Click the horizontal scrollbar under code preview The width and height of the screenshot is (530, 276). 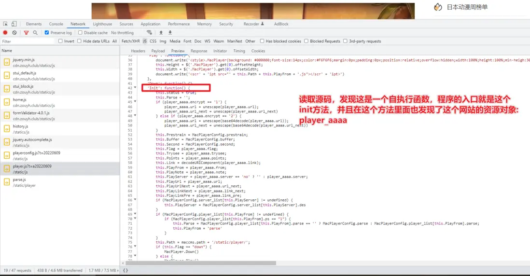point(201,263)
